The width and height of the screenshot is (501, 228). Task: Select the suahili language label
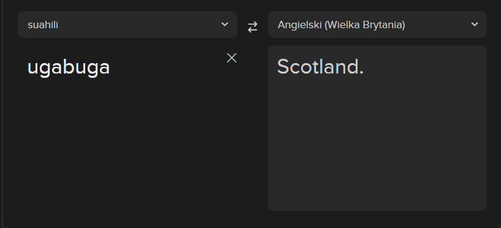click(x=43, y=25)
